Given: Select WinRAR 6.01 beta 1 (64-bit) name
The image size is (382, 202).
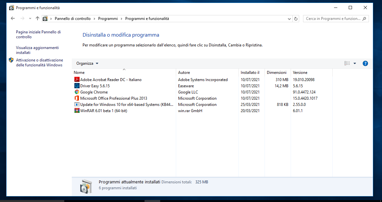Looking at the screenshot, I should (103, 110).
